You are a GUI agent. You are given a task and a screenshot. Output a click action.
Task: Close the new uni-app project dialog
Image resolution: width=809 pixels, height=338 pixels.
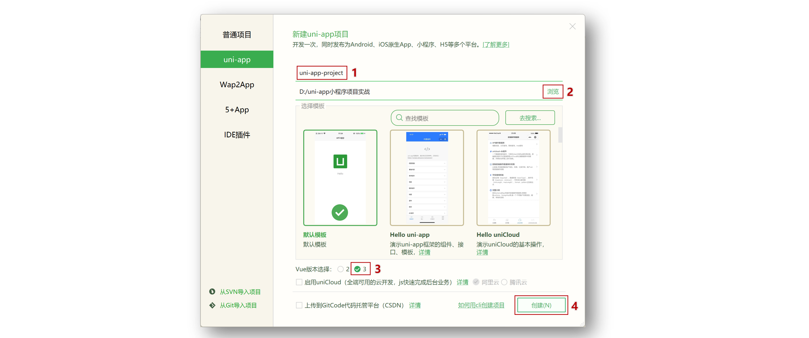(572, 26)
